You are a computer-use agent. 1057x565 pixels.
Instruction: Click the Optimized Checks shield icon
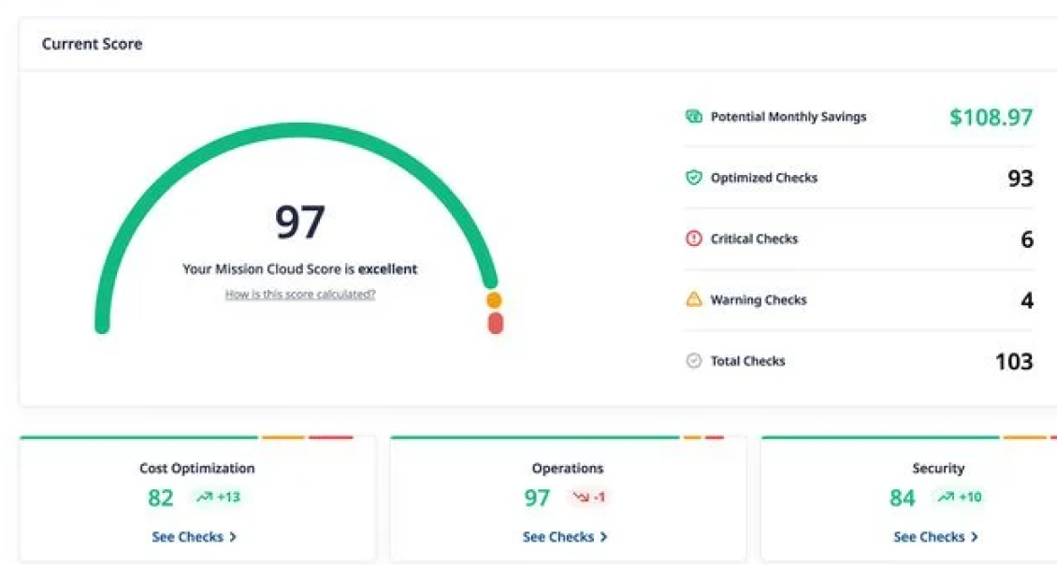694,178
